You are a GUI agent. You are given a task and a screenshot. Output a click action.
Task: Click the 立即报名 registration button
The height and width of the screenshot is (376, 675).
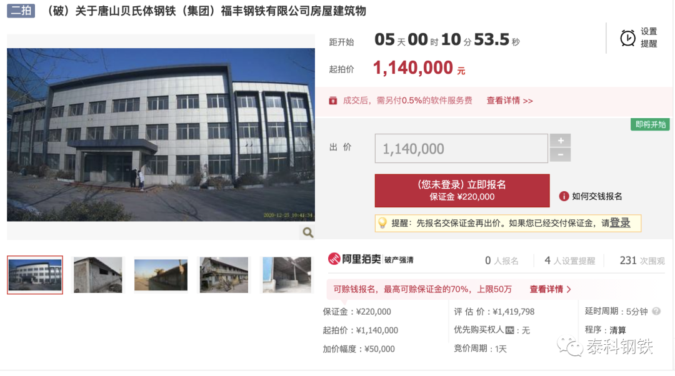click(462, 190)
